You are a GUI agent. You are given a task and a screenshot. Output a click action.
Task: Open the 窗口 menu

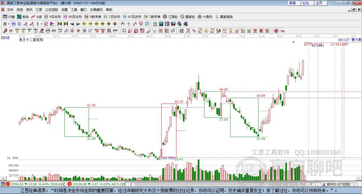tap(83, 10)
